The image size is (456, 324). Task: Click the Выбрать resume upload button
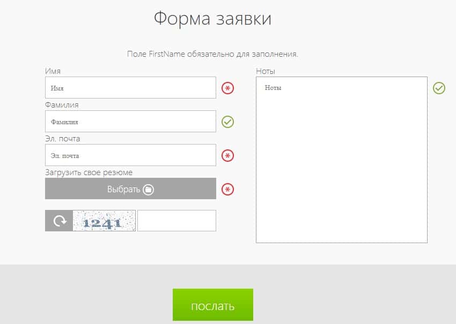pos(130,189)
